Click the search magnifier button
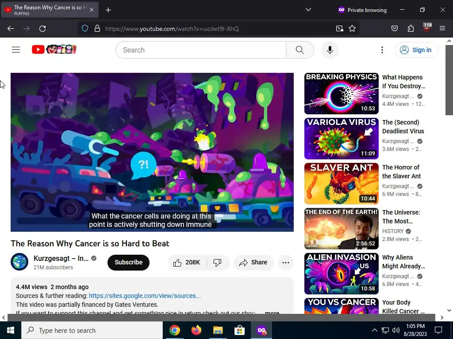Viewport: 453px width, 339px height. 299,50
